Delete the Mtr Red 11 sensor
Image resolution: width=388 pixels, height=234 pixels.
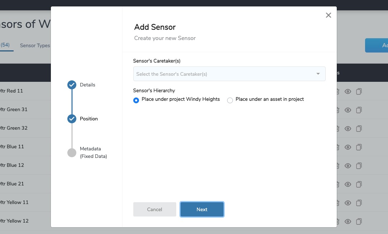(x=337, y=91)
